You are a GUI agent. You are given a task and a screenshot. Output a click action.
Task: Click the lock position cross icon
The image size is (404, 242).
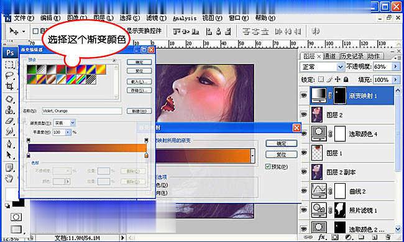[337, 79]
